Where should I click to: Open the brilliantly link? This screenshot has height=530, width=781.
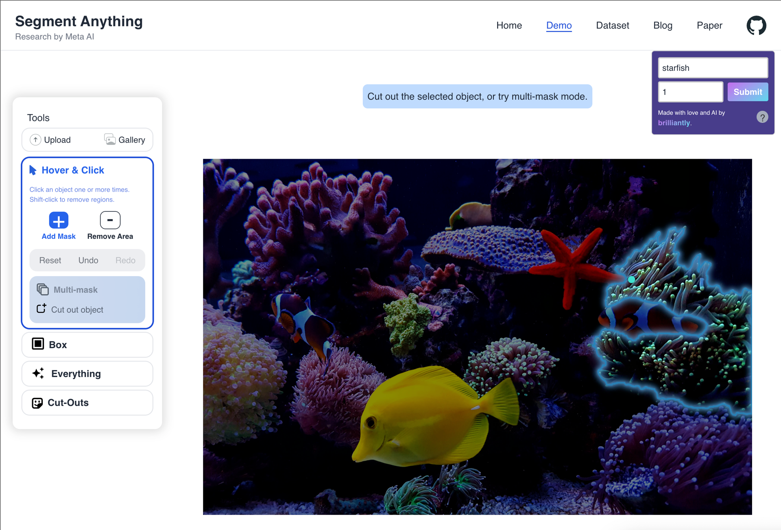coord(674,123)
